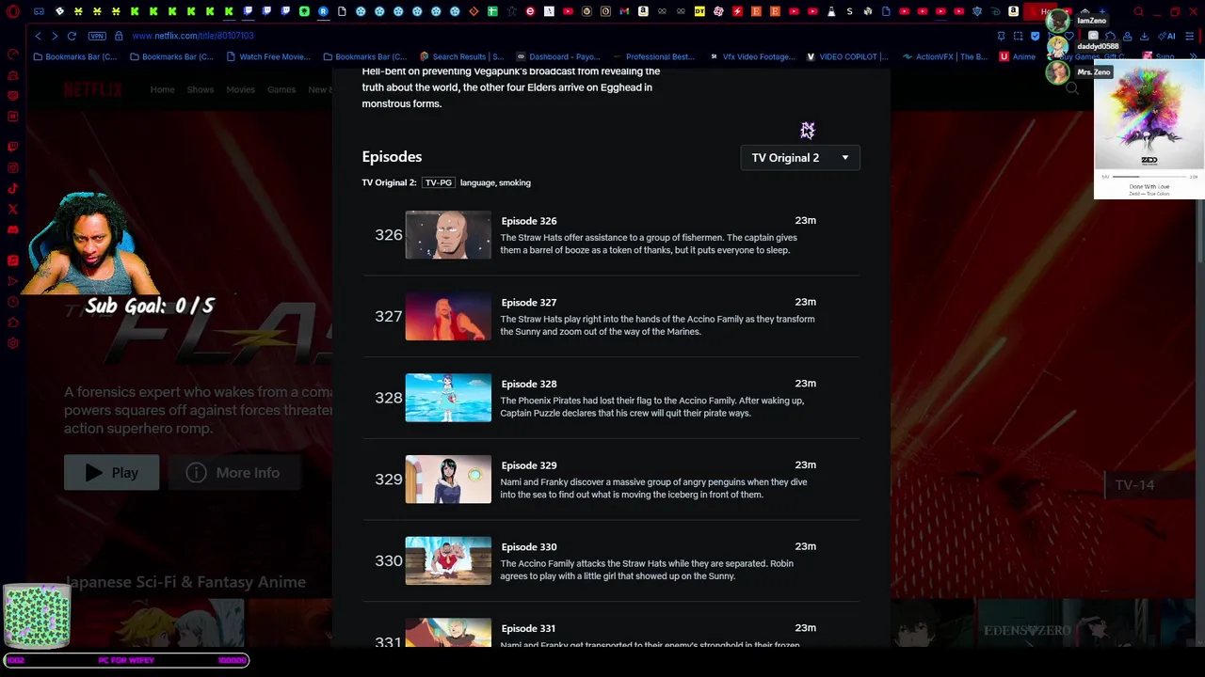
Task: Open Dashboard - Payo bookmark
Action: click(557, 56)
